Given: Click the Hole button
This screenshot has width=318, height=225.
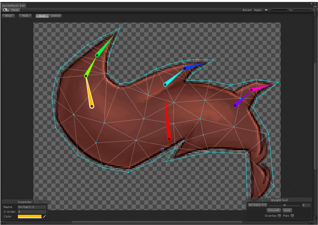Looking at the screenshot, I should pyautogui.click(x=25, y=16).
